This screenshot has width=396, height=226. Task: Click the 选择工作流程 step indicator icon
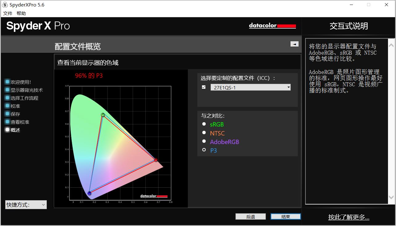(7, 98)
